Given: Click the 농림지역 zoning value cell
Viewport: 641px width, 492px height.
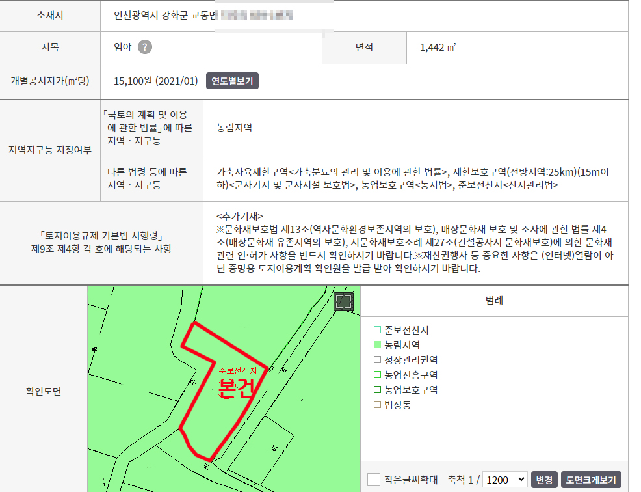Looking at the screenshot, I should coord(235,128).
